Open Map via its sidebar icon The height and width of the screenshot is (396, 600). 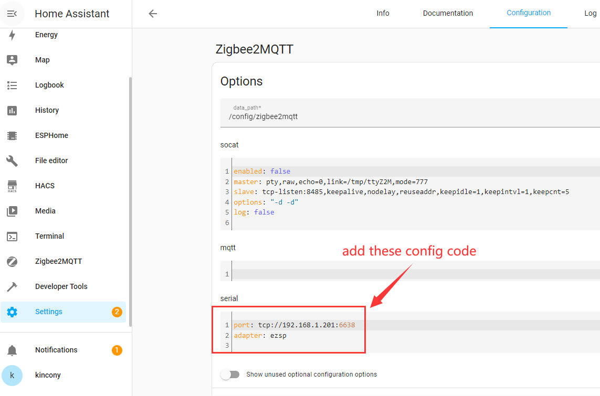(12, 60)
